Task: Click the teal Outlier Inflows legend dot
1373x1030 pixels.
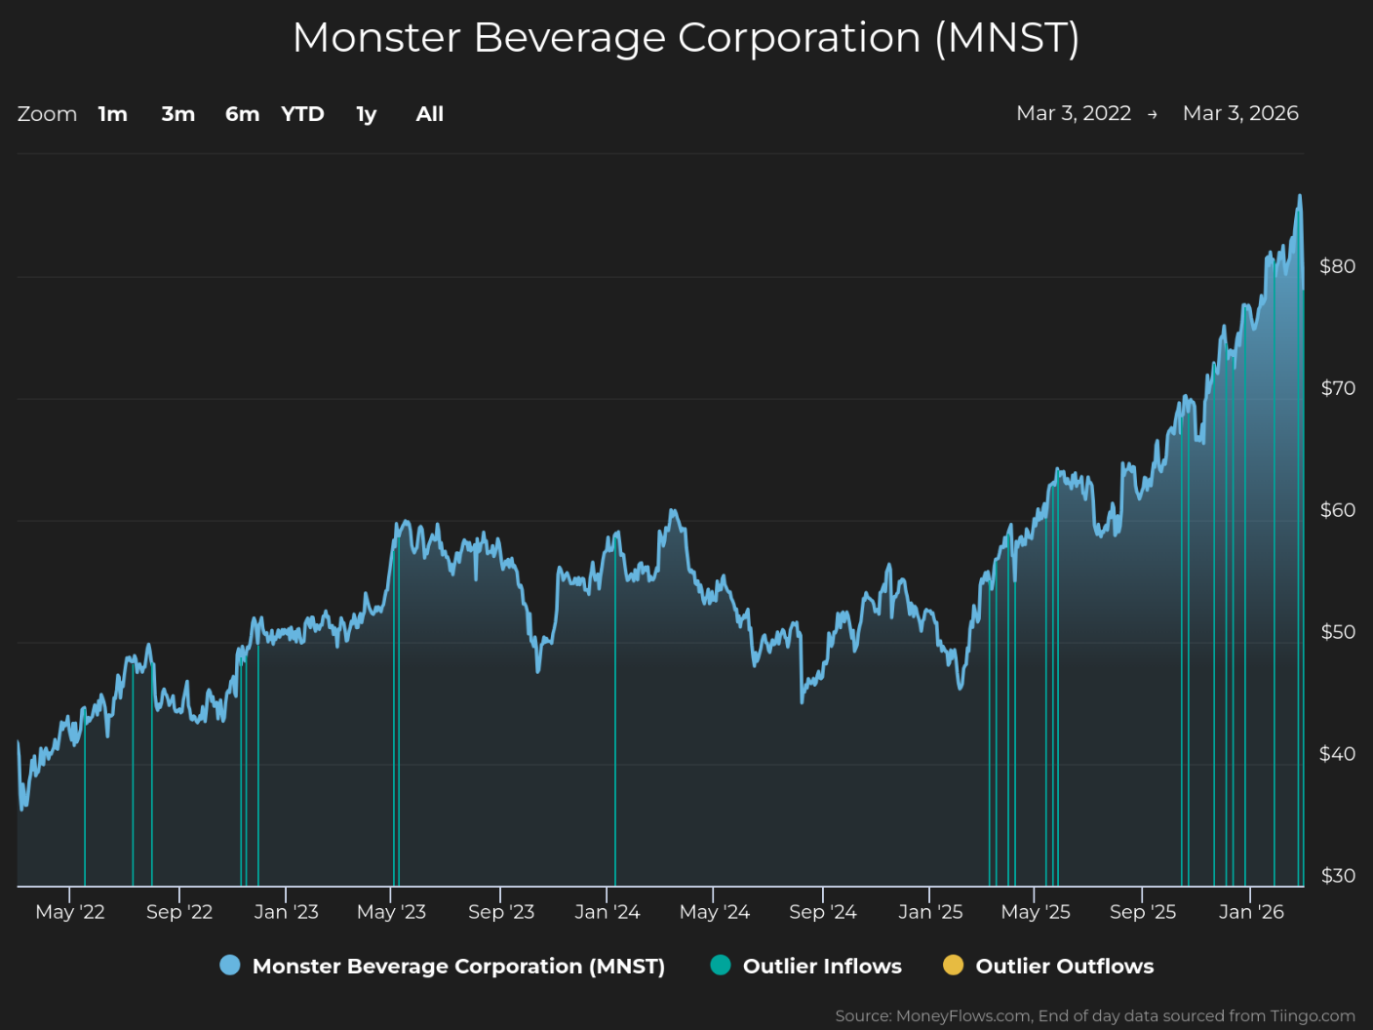Action: [x=721, y=965]
